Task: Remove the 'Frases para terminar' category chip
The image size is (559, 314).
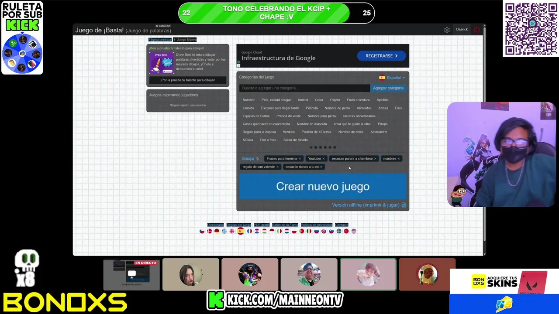Action: coord(300,159)
